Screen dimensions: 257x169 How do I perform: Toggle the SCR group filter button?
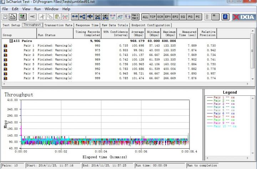point(160,17)
